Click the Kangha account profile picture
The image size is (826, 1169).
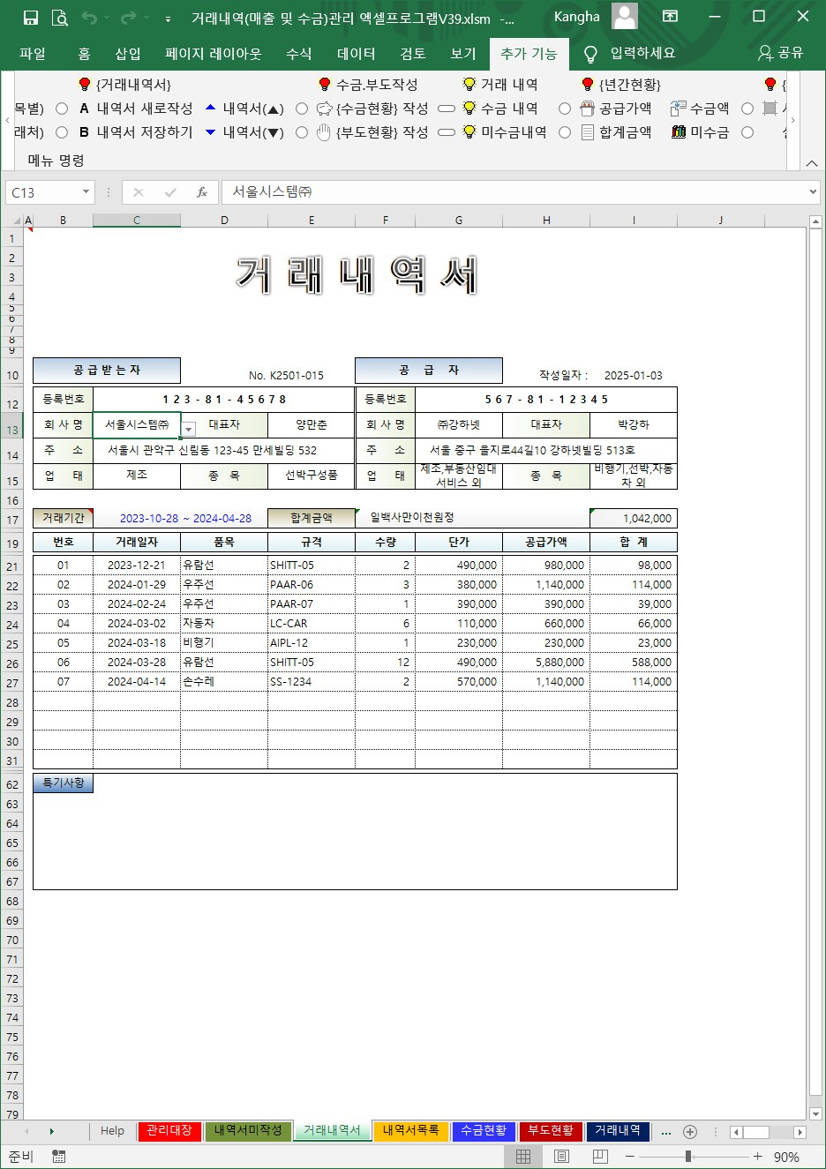tap(625, 17)
